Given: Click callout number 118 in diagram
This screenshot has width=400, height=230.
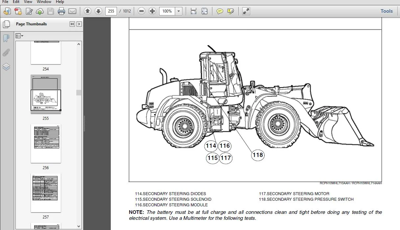Looking at the screenshot, I should 258,155.
